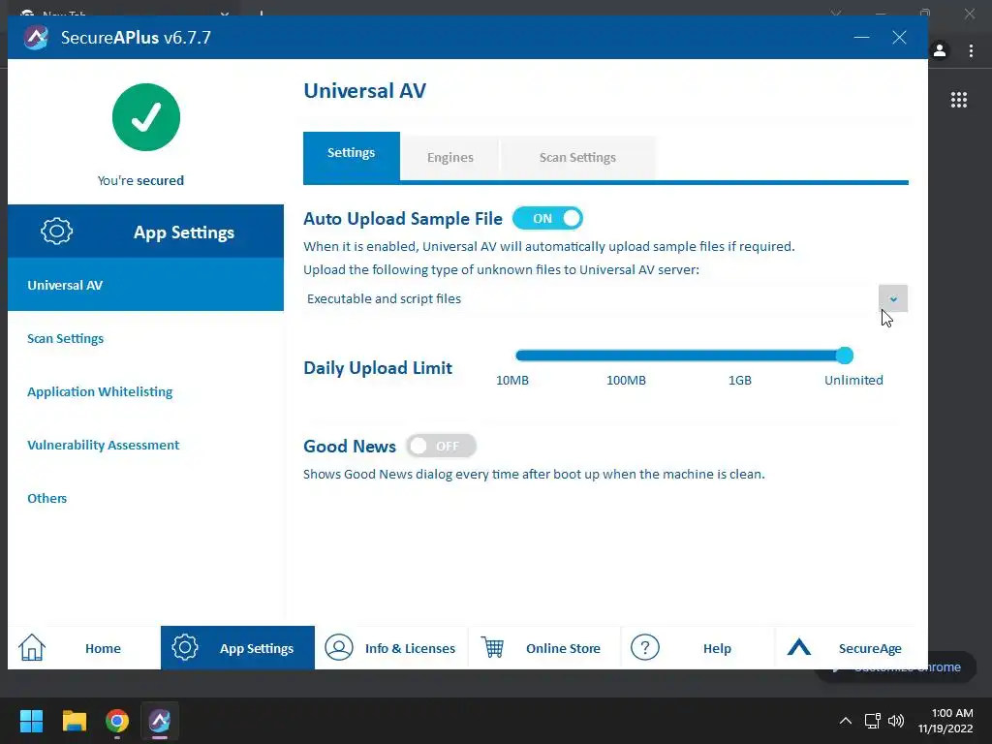Click the gear icon in bottom App Settings tab

click(x=185, y=647)
